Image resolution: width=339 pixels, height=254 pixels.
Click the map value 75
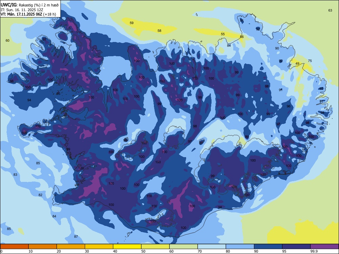tap(310, 61)
